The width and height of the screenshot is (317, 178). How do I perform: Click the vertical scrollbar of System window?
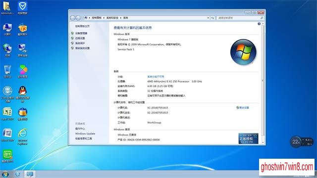tap(263, 81)
